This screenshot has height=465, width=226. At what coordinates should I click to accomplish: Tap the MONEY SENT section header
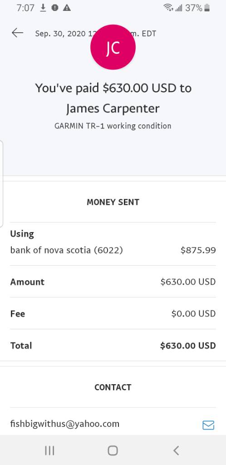pos(113,202)
